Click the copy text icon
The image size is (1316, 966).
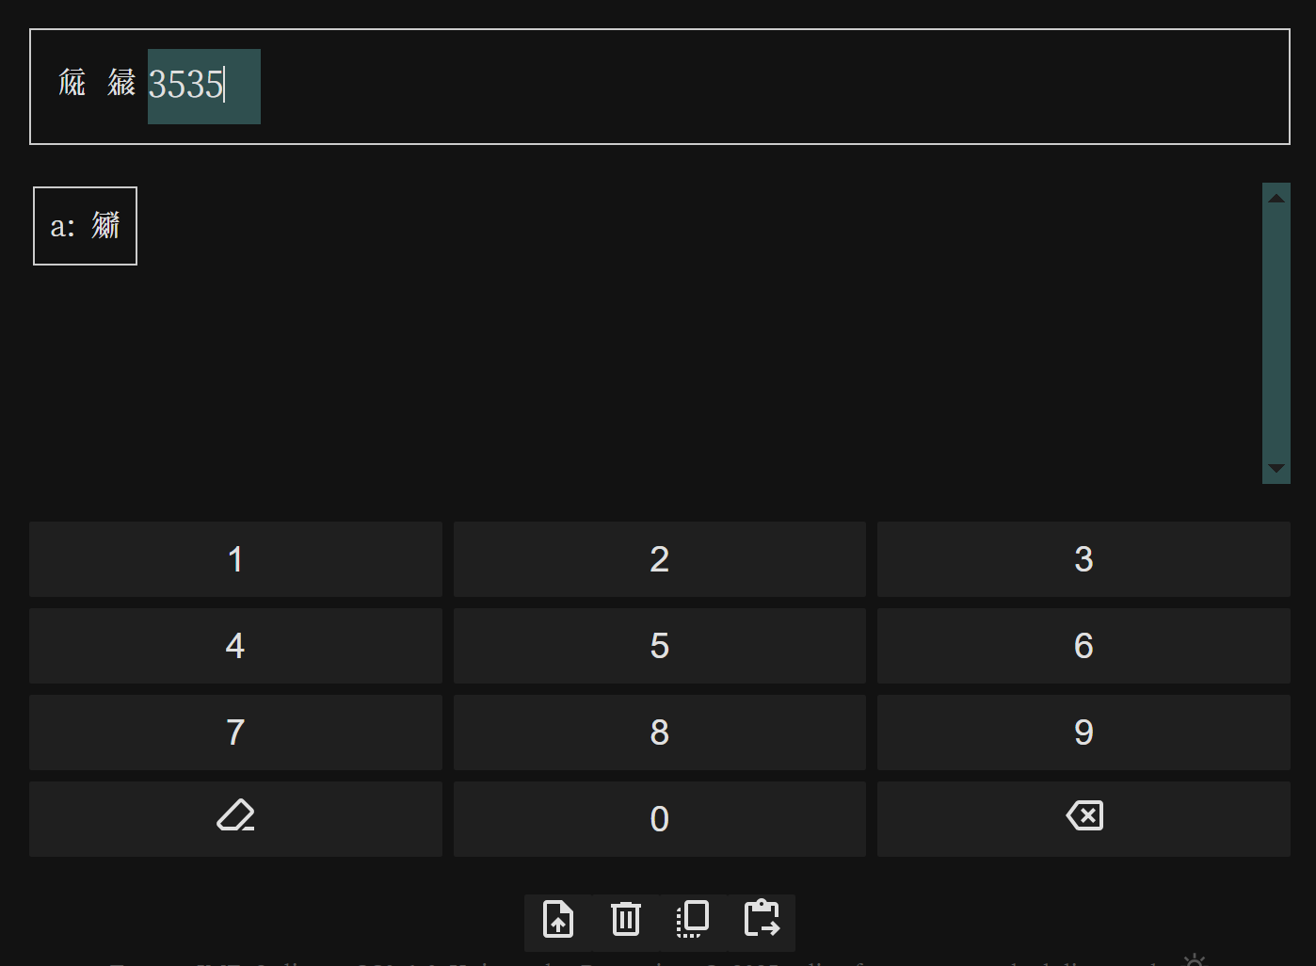[693, 920]
